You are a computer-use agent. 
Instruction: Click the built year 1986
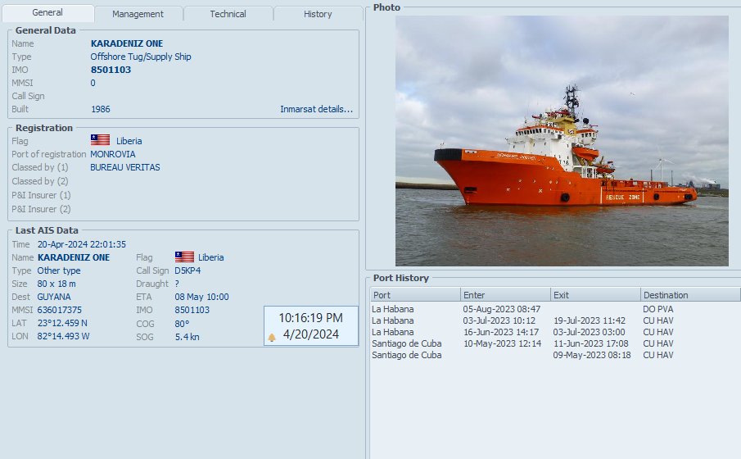tap(100, 109)
